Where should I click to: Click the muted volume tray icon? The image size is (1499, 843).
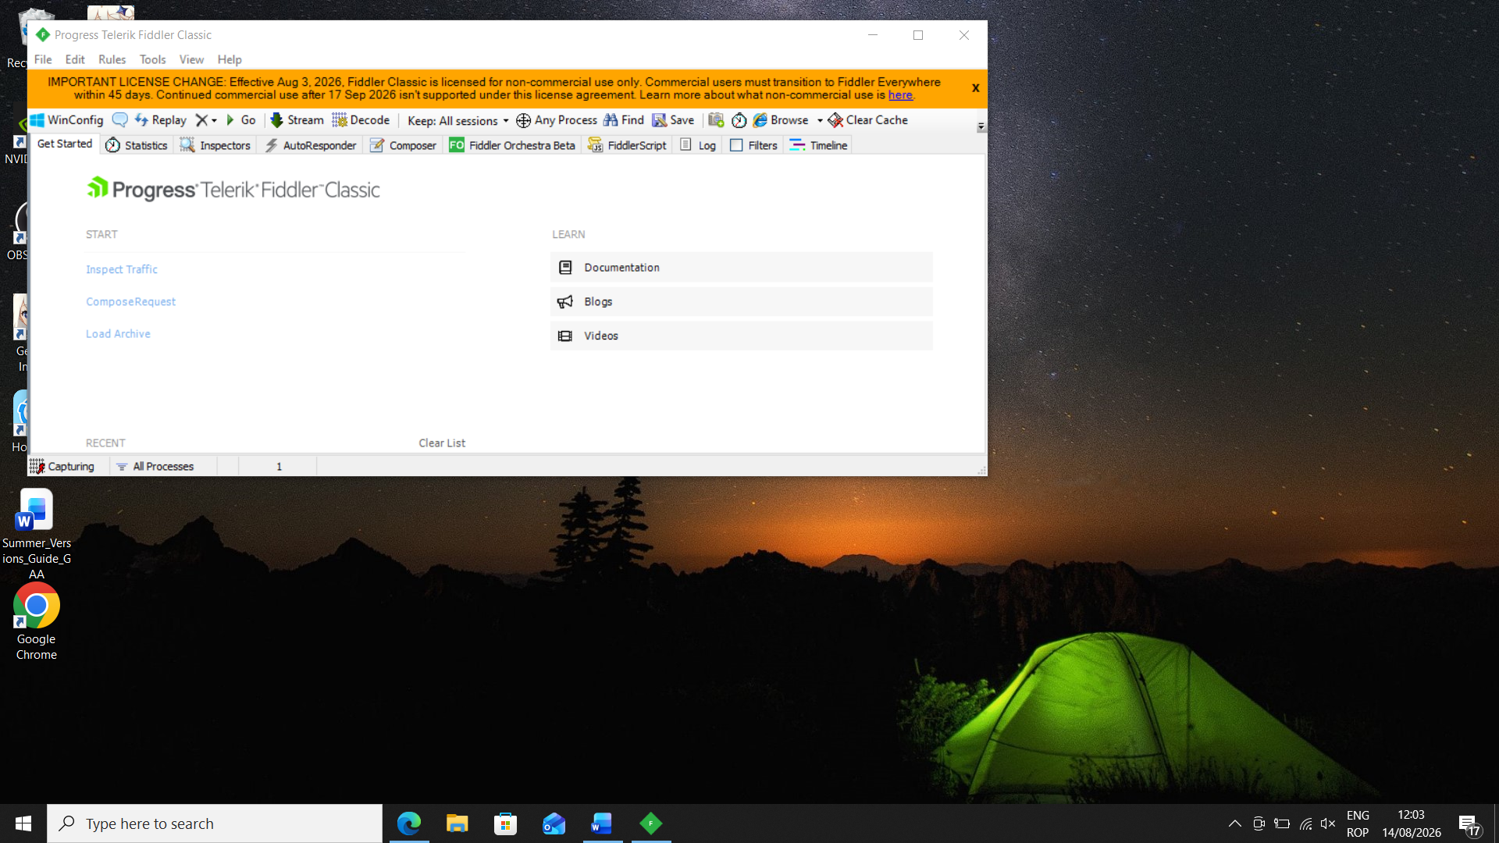tap(1328, 823)
